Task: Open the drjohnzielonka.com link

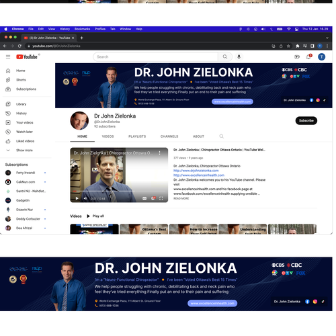Action: click(196, 171)
